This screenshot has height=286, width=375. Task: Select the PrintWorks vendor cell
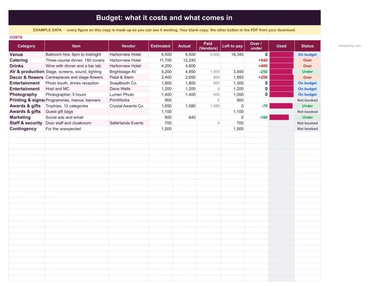click(x=129, y=100)
